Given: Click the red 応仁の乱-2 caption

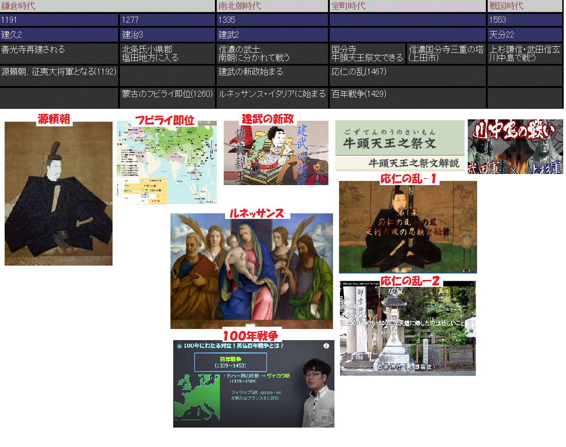Looking at the screenshot, I should (x=410, y=281).
